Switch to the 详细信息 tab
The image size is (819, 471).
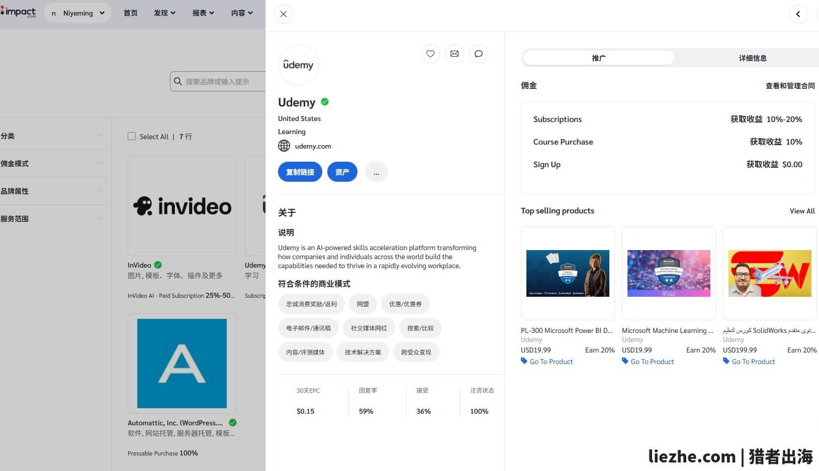click(753, 58)
